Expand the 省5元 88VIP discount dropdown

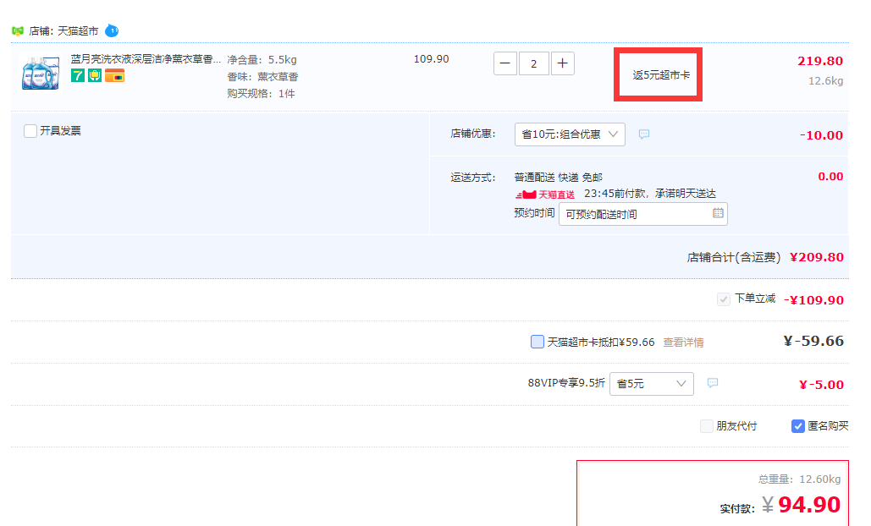point(652,384)
